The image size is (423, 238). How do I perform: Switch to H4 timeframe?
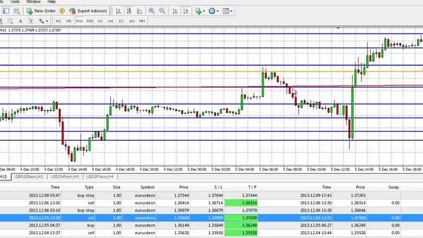coord(110,21)
